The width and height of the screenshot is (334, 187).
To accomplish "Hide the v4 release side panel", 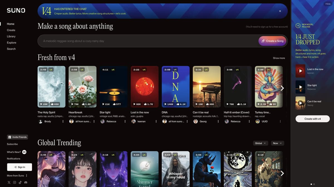I will click(x=328, y=4).
